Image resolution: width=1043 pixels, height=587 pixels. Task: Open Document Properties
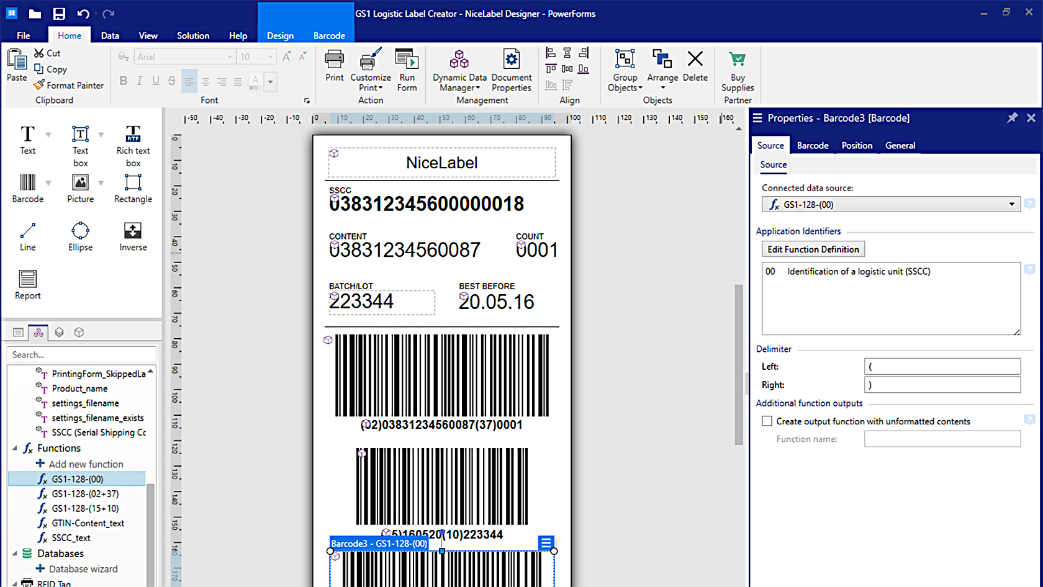pyautogui.click(x=512, y=71)
